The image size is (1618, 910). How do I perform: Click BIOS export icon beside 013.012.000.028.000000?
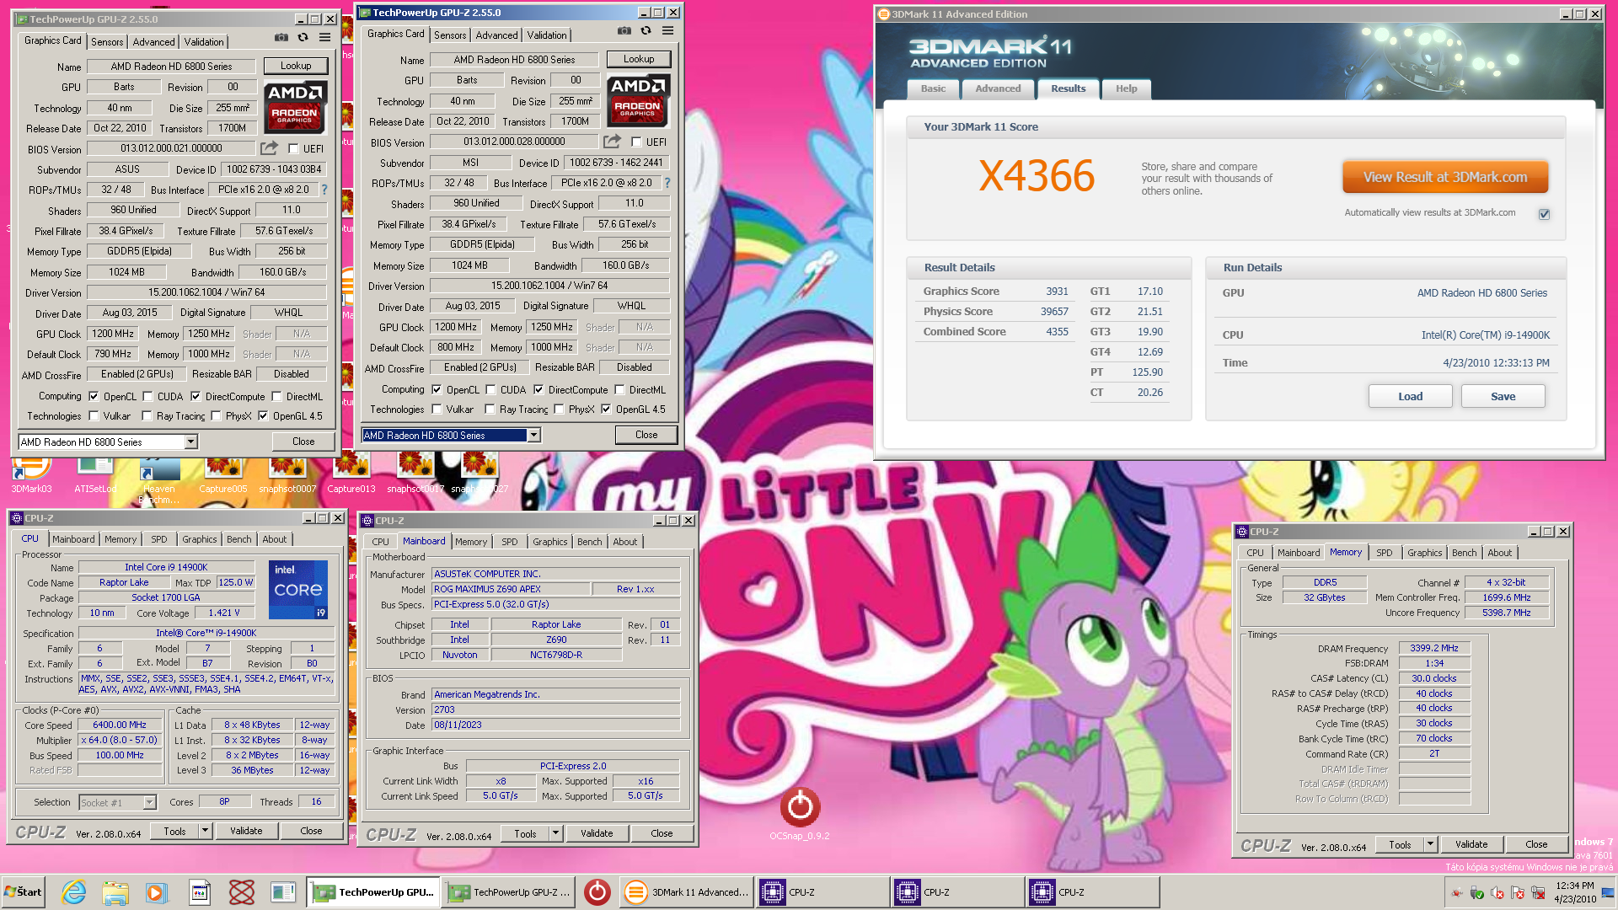(x=612, y=142)
